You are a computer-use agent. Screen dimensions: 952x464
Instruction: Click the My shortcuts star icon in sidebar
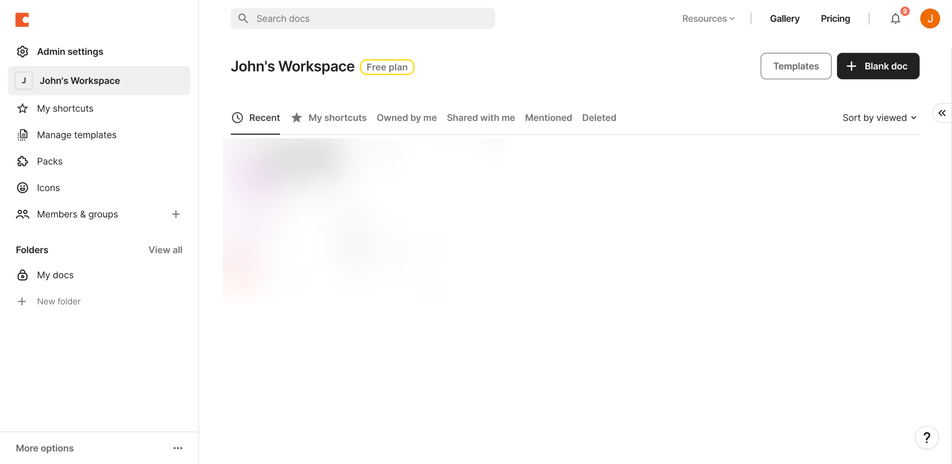tap(22, 108)
